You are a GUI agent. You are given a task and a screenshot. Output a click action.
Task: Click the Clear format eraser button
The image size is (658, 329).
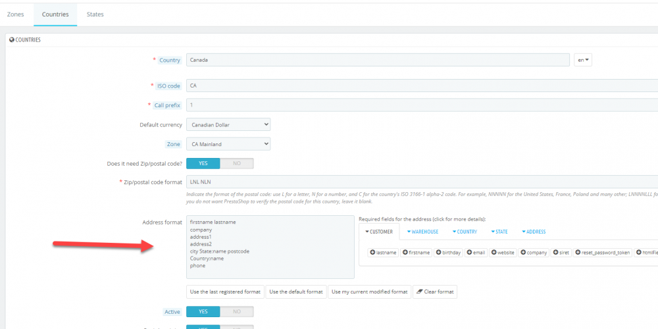435,291
